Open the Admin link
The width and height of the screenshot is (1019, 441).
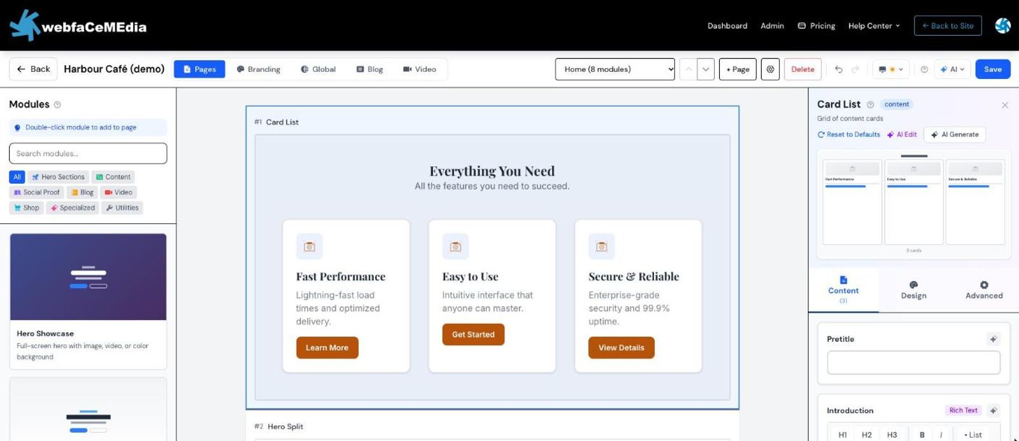coord(772,26)
